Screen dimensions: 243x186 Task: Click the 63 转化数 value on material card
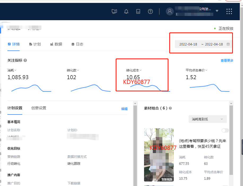tap(206, 164)
